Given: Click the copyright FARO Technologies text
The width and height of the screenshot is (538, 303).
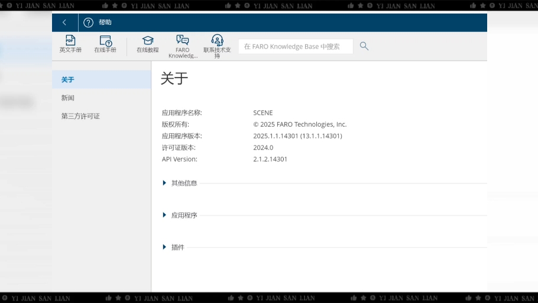Looking at the screenshot, I should click(300, 124).
